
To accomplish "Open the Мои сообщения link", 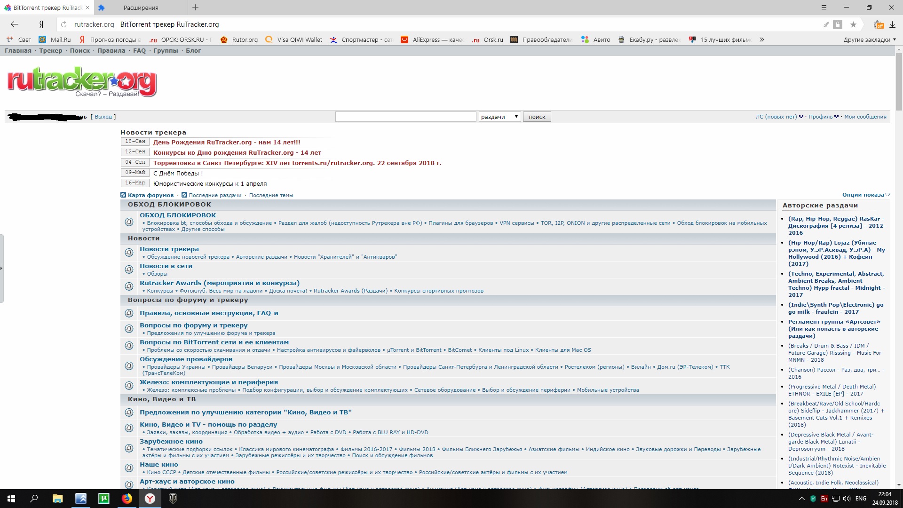I will 865,117.
